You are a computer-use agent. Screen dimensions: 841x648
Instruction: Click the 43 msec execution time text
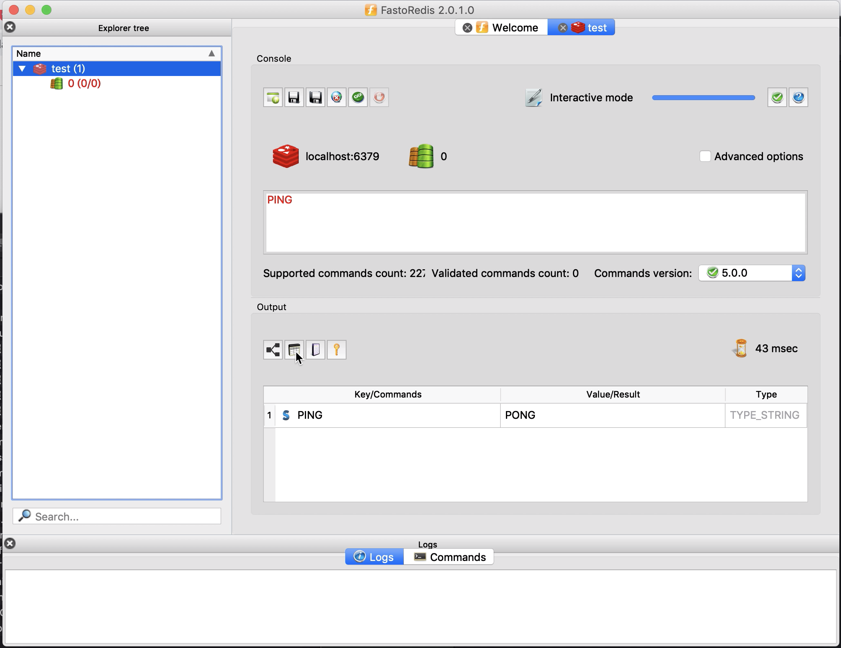776,349
